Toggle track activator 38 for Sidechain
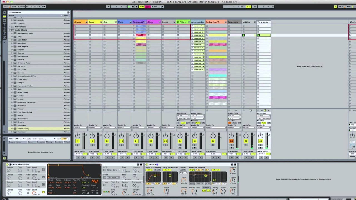 tap(231, 141)
